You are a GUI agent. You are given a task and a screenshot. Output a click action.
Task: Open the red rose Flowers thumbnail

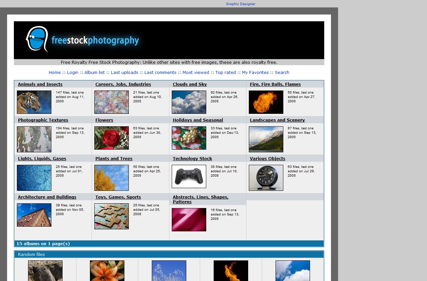coord(112,138)
